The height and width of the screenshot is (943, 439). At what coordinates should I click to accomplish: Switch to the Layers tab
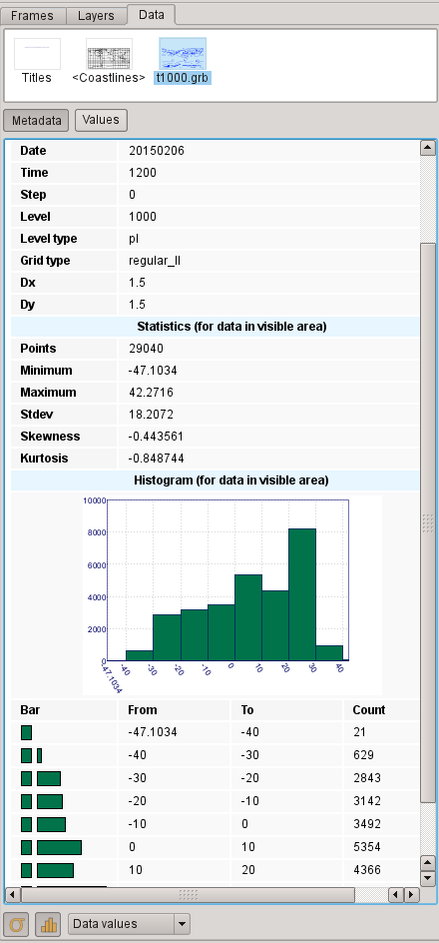point(96,16)
